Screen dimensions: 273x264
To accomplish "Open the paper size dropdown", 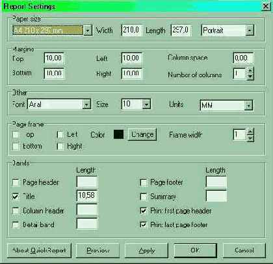I will click(x=88, y=30).
